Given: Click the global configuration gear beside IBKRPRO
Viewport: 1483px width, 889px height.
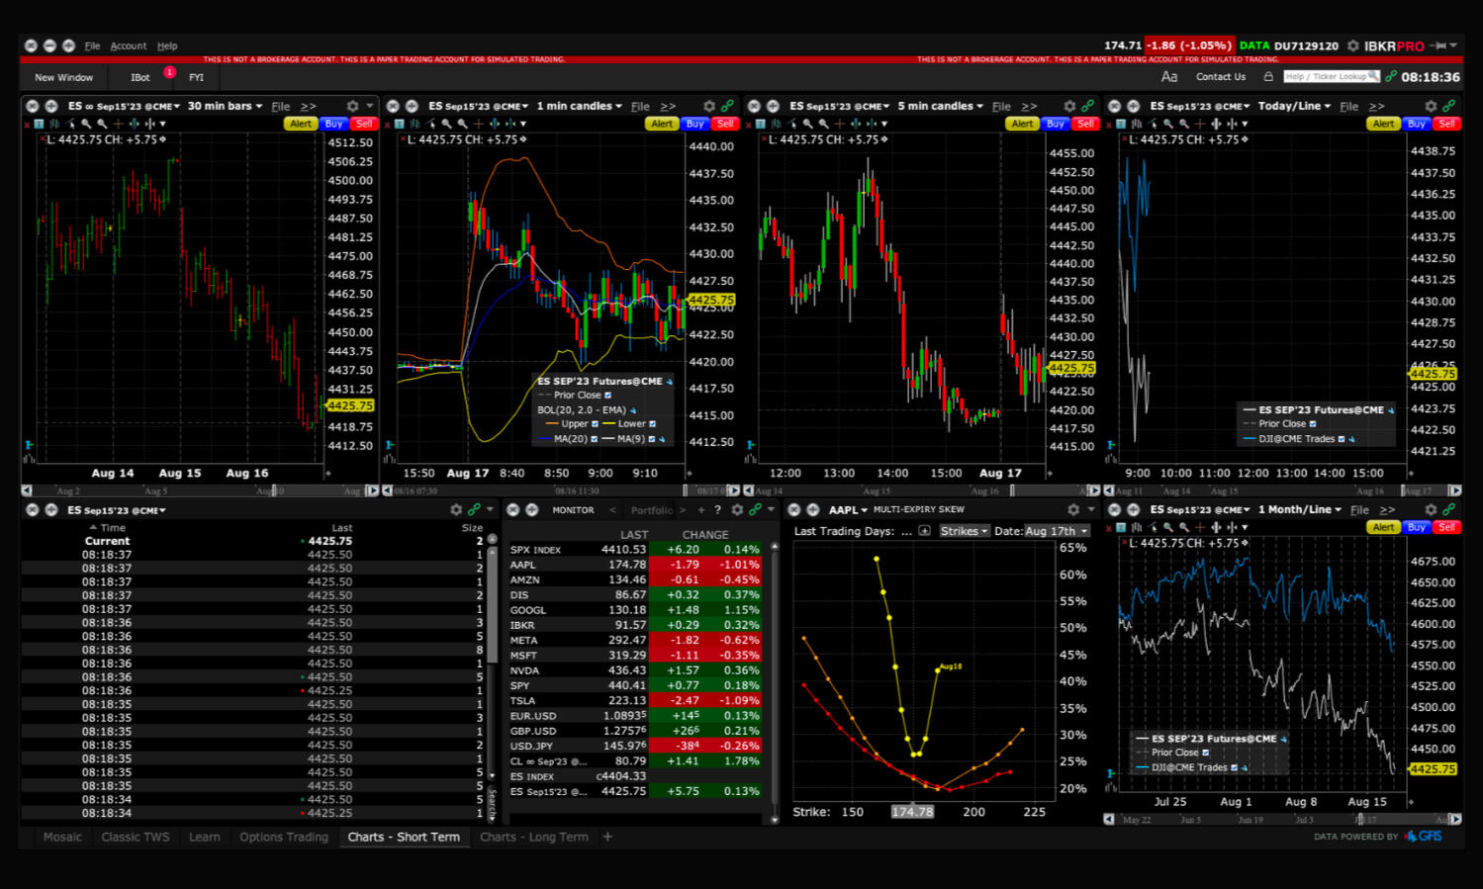Looking at the screenshot, I should [x=1352, y=45].
